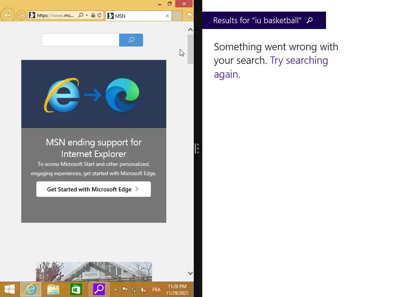This screenshot has height=297, width=396.
Task: Select the MSN browser tab
Action: pos(138,16)
